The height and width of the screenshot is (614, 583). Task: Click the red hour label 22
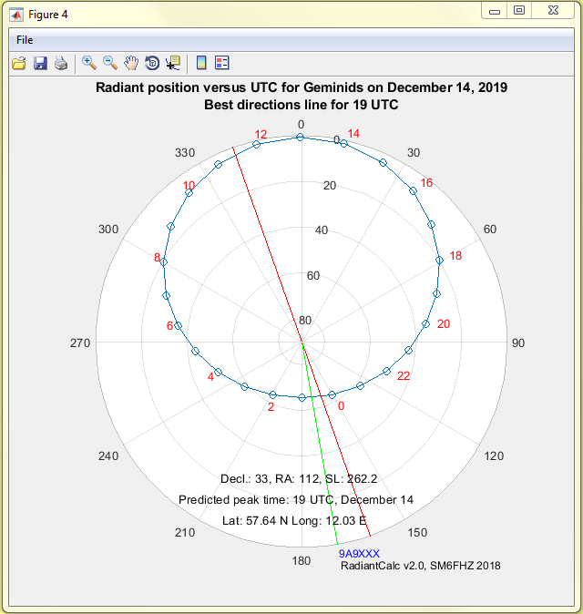click(404, 376)
